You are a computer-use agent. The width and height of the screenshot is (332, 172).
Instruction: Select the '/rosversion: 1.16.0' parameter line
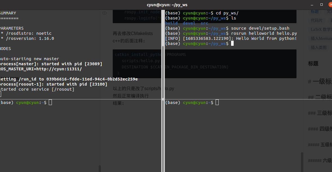click(x=28, y=38)
